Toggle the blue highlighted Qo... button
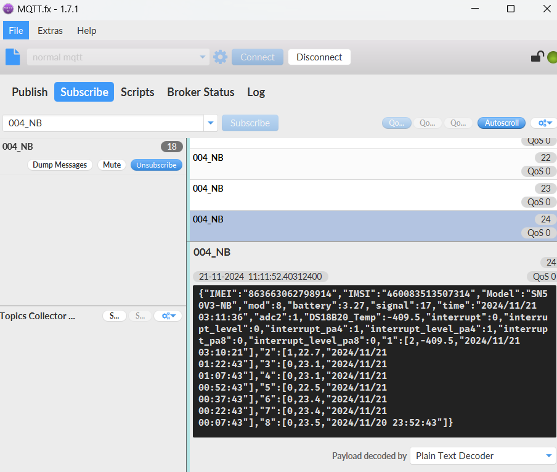Screen dimensions: 557x472 pos(397,123)
